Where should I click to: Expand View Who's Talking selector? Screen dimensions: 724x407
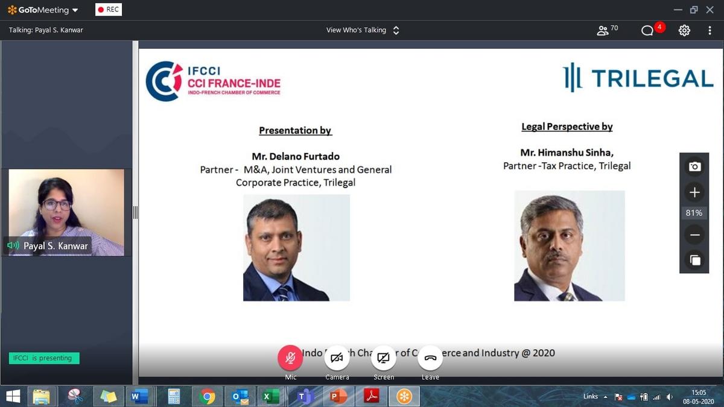pos(396,30)
